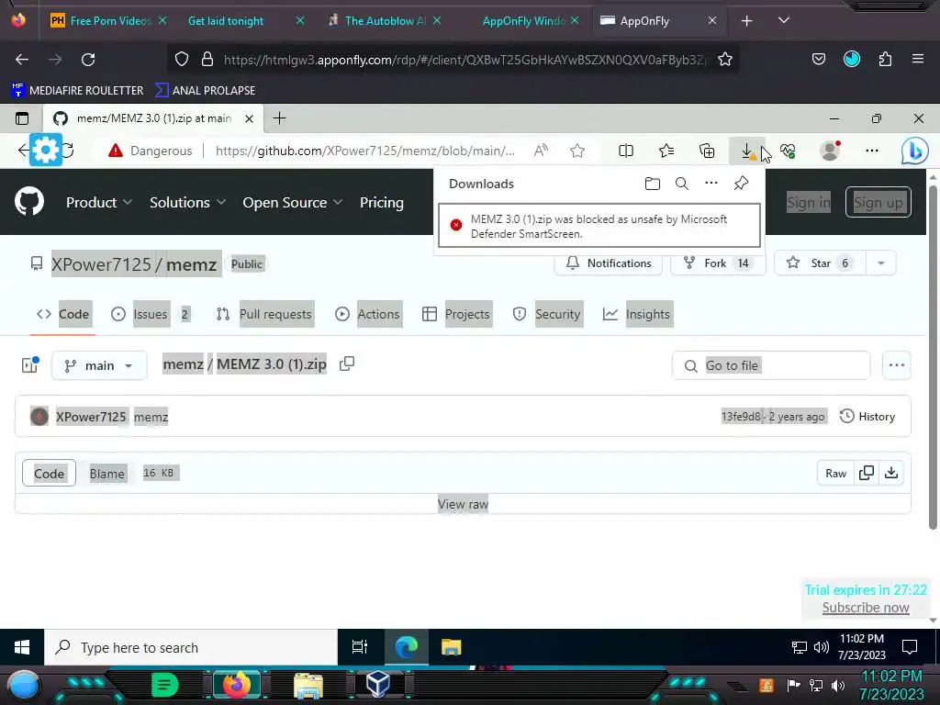Click the blue gear settings overlay icon
Viewport: 940px width, 705px height.
[46, 150]
